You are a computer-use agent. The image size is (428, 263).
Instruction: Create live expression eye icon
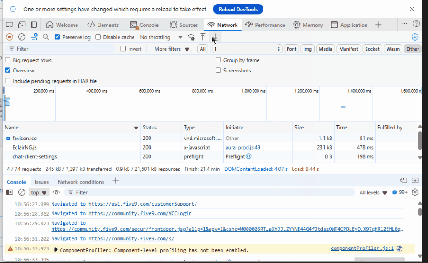(56, 192)
